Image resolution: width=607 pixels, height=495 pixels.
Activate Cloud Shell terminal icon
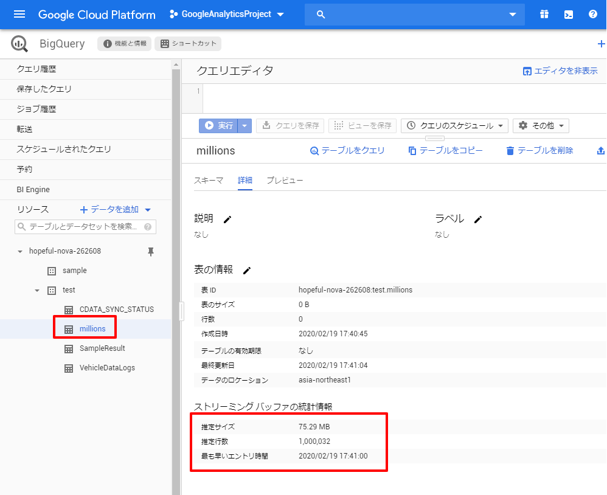568,15
